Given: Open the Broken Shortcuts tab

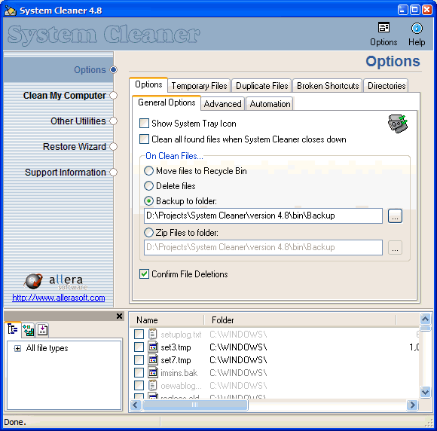Looking at the screenshot, I should tap(328, 86).
